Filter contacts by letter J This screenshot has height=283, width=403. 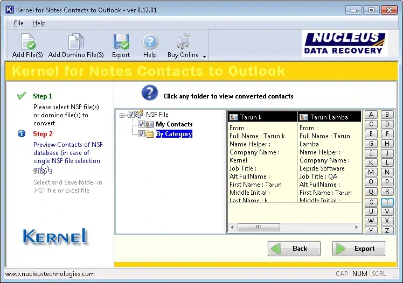[387, 153]
